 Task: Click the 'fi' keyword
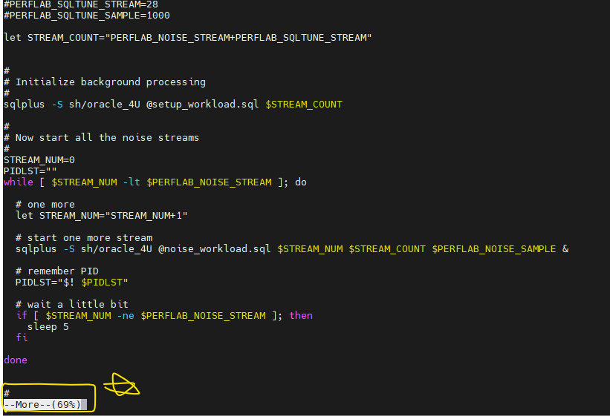click(22, 337)
